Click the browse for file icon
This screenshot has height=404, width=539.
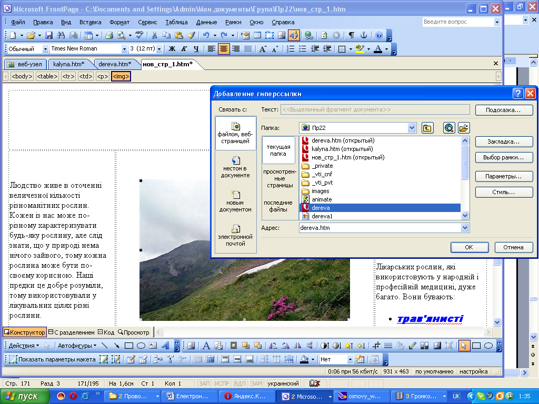(x=463, y=128)
